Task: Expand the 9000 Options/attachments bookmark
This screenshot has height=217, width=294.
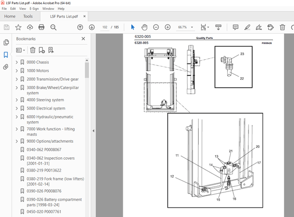Action: coord(17,141)
